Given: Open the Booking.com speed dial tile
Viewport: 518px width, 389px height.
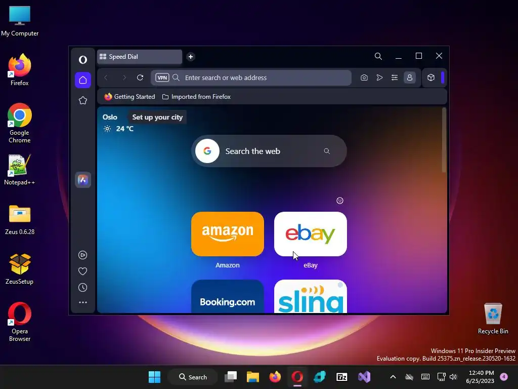Looking at the screenshot, I should pyautogui.click(x=228, y=296).
